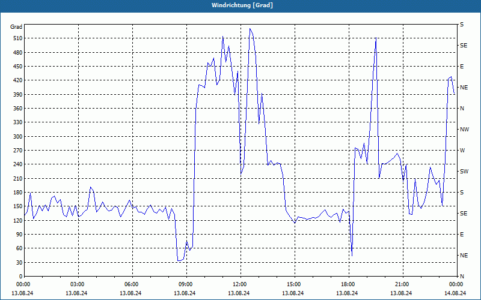This screenshot has height=300, width=481.
Task: Select the 210 y-axis value
Action: [x=18, y=178]
